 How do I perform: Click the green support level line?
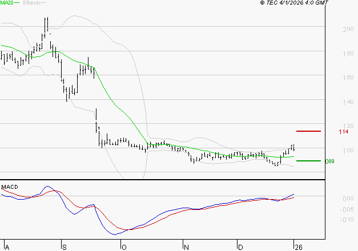click(x=308, y=161)
